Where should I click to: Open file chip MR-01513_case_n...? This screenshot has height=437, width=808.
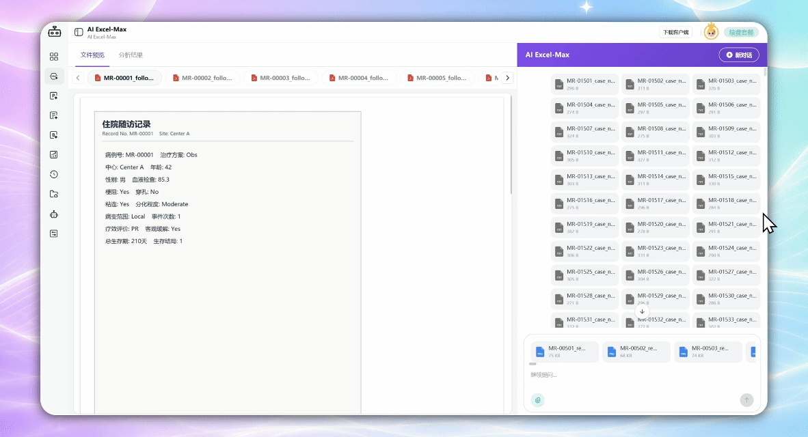[x=584, y=179]
